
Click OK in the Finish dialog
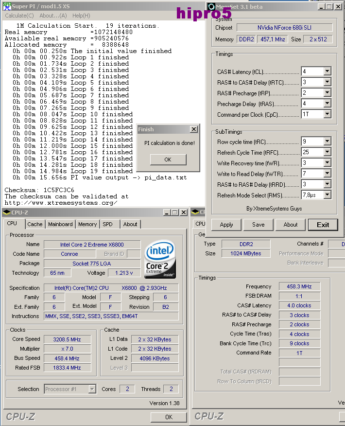pos(168,160)
